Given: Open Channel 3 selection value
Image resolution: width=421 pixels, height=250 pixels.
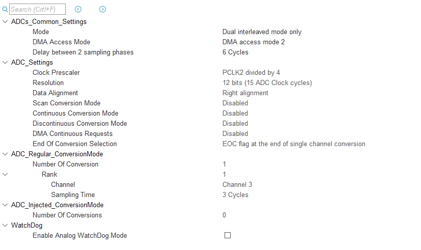Looking at the screenshot, I should [237, 185].
